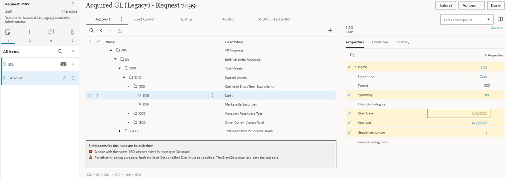
Task: Click the add node plus icon
Action: tap(330, 31)
